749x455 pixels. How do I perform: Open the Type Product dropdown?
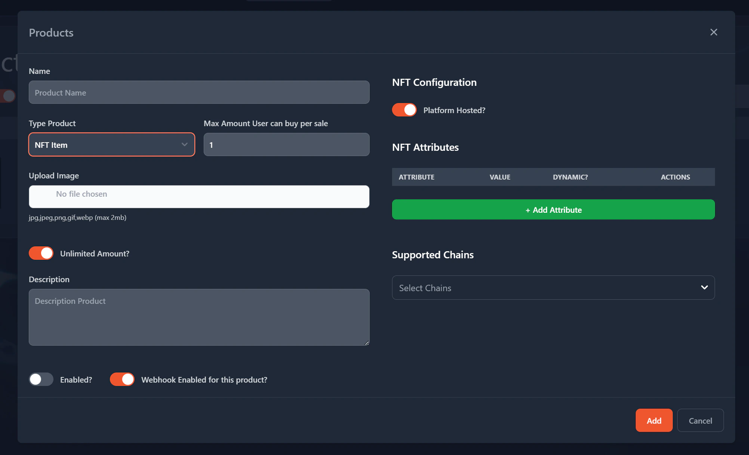click(x=111, y=145)
